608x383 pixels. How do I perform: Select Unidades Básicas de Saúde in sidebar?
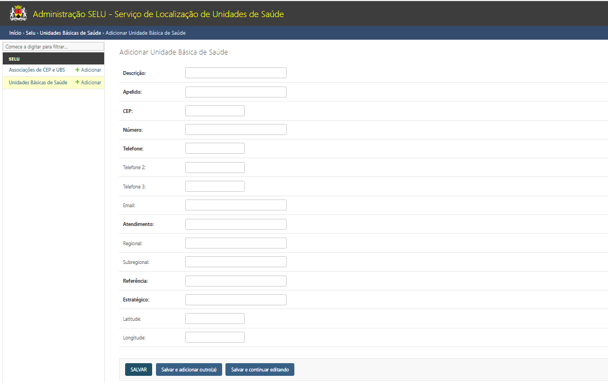(38, 83)
